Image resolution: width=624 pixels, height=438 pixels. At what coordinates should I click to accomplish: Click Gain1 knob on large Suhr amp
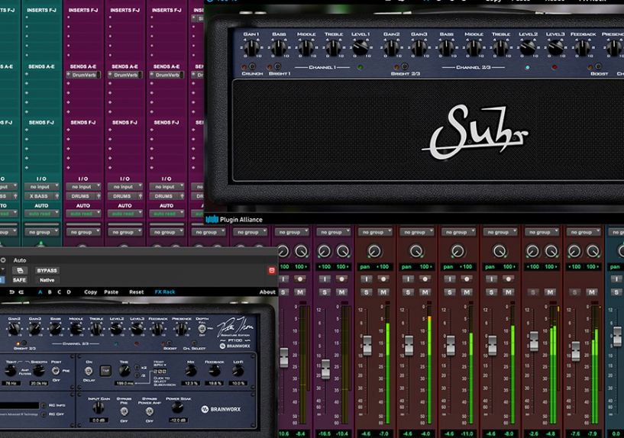(x=251, y=49)
